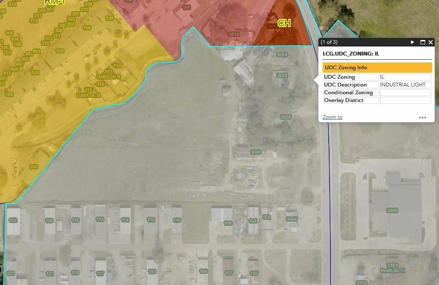Click the UDC Zoning Info orange header
439x285 pixels.
(x=377, y=68)
